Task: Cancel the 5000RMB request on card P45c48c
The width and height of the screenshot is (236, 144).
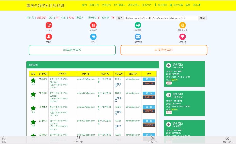Action: point(169,112)
